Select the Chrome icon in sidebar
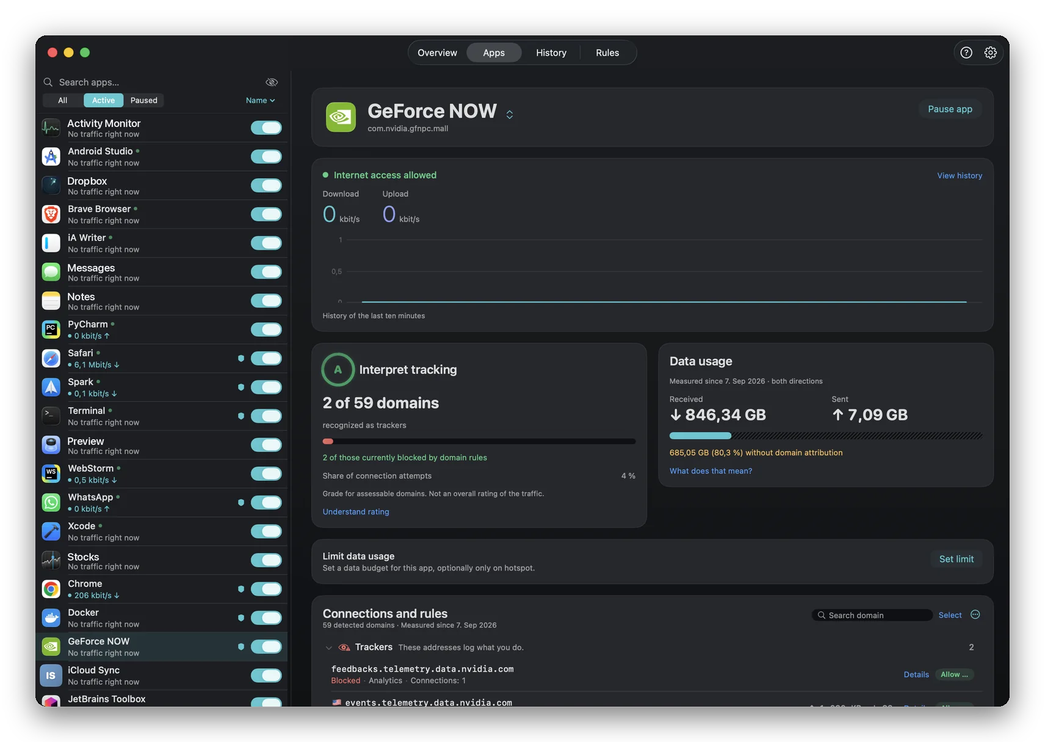This screenshot has height=742, width=1045. point(51,589)
